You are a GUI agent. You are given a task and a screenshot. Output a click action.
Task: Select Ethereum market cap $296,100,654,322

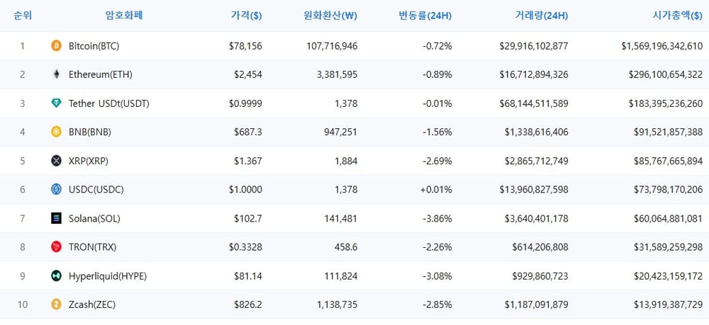[666, 75]
